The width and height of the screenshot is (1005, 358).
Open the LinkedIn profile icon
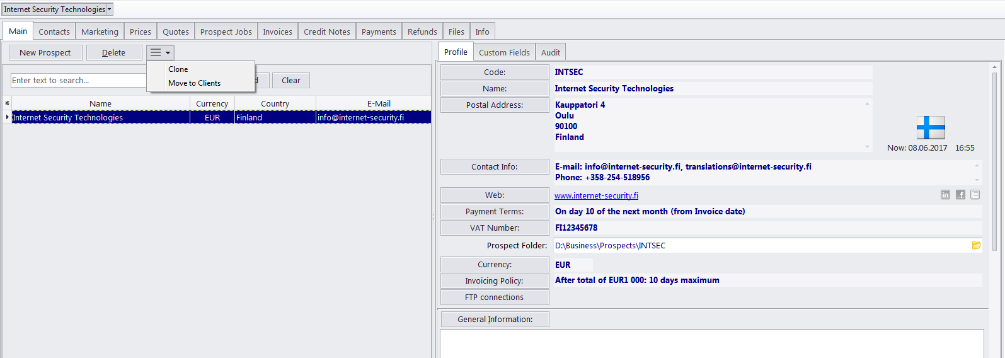pos(945,195)
